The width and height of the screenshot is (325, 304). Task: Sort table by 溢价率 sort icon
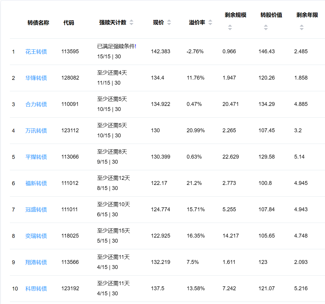click(210, 23)
